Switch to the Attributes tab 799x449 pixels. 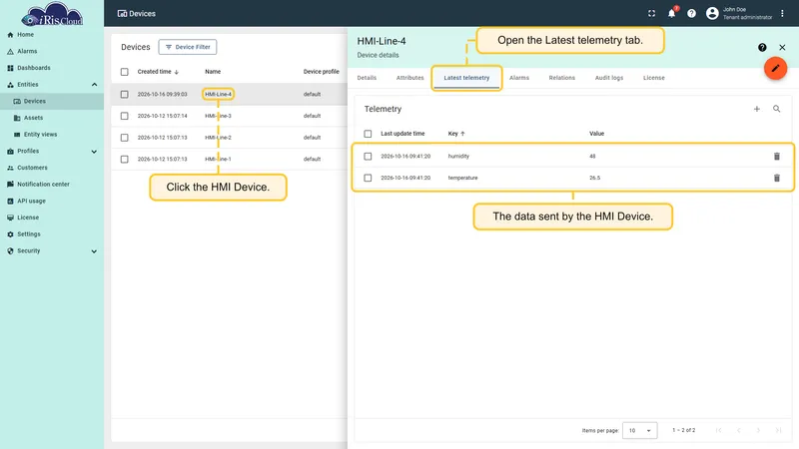coord(409,78)
